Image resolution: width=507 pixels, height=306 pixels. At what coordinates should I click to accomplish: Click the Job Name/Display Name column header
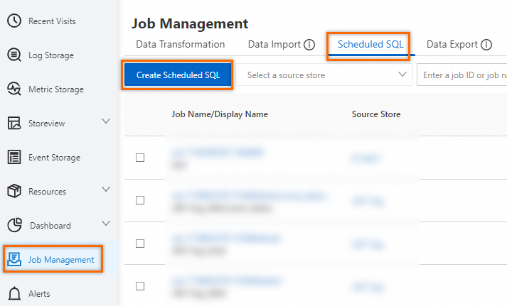220,114
